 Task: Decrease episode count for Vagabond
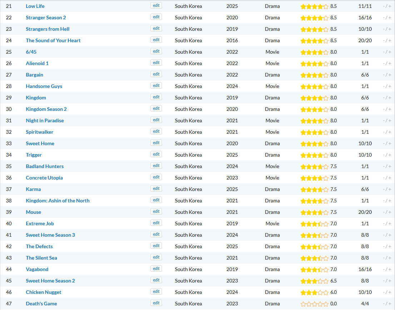point(384,270)
